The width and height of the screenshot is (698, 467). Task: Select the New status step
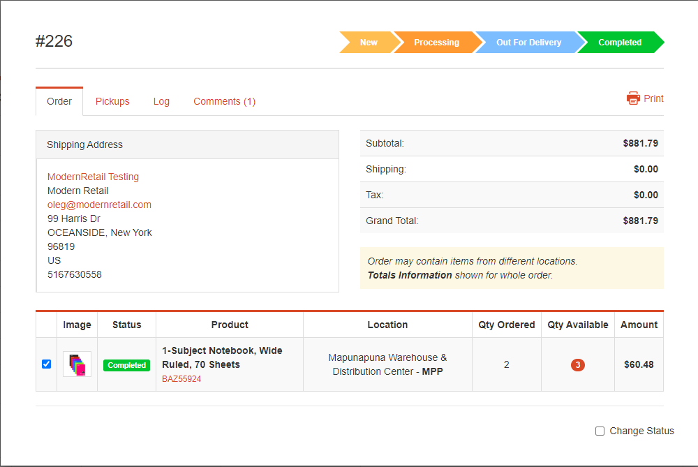(369, 43)
